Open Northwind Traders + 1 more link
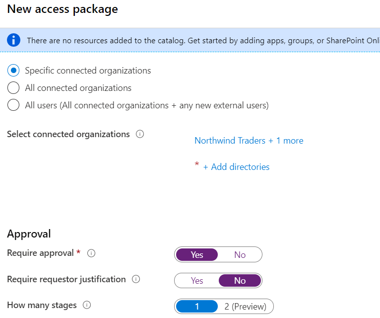380x318 pixels. coord(249,141)
